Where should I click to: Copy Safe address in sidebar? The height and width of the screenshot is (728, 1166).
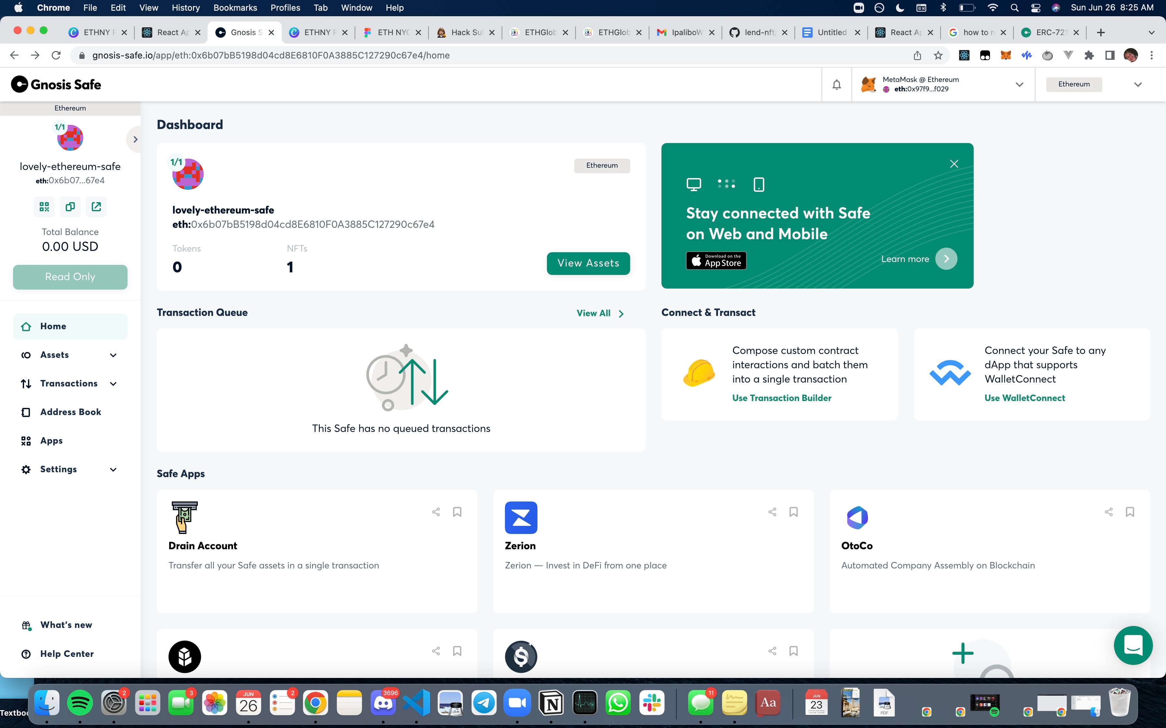70,207
